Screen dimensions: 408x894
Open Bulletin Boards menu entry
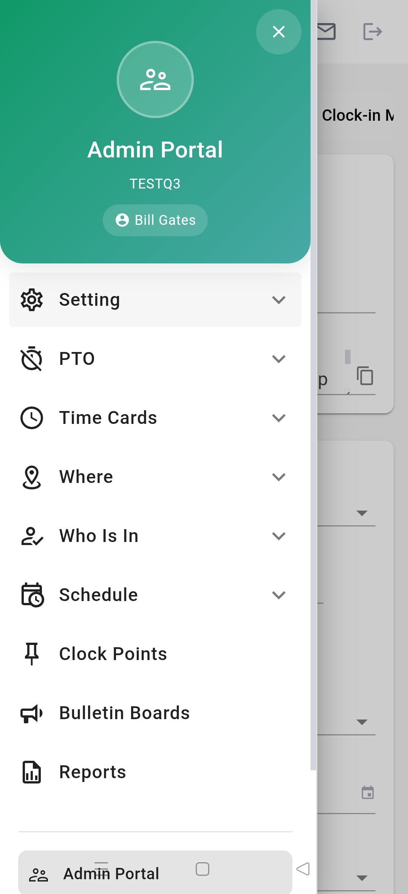(x=124, y=713)
